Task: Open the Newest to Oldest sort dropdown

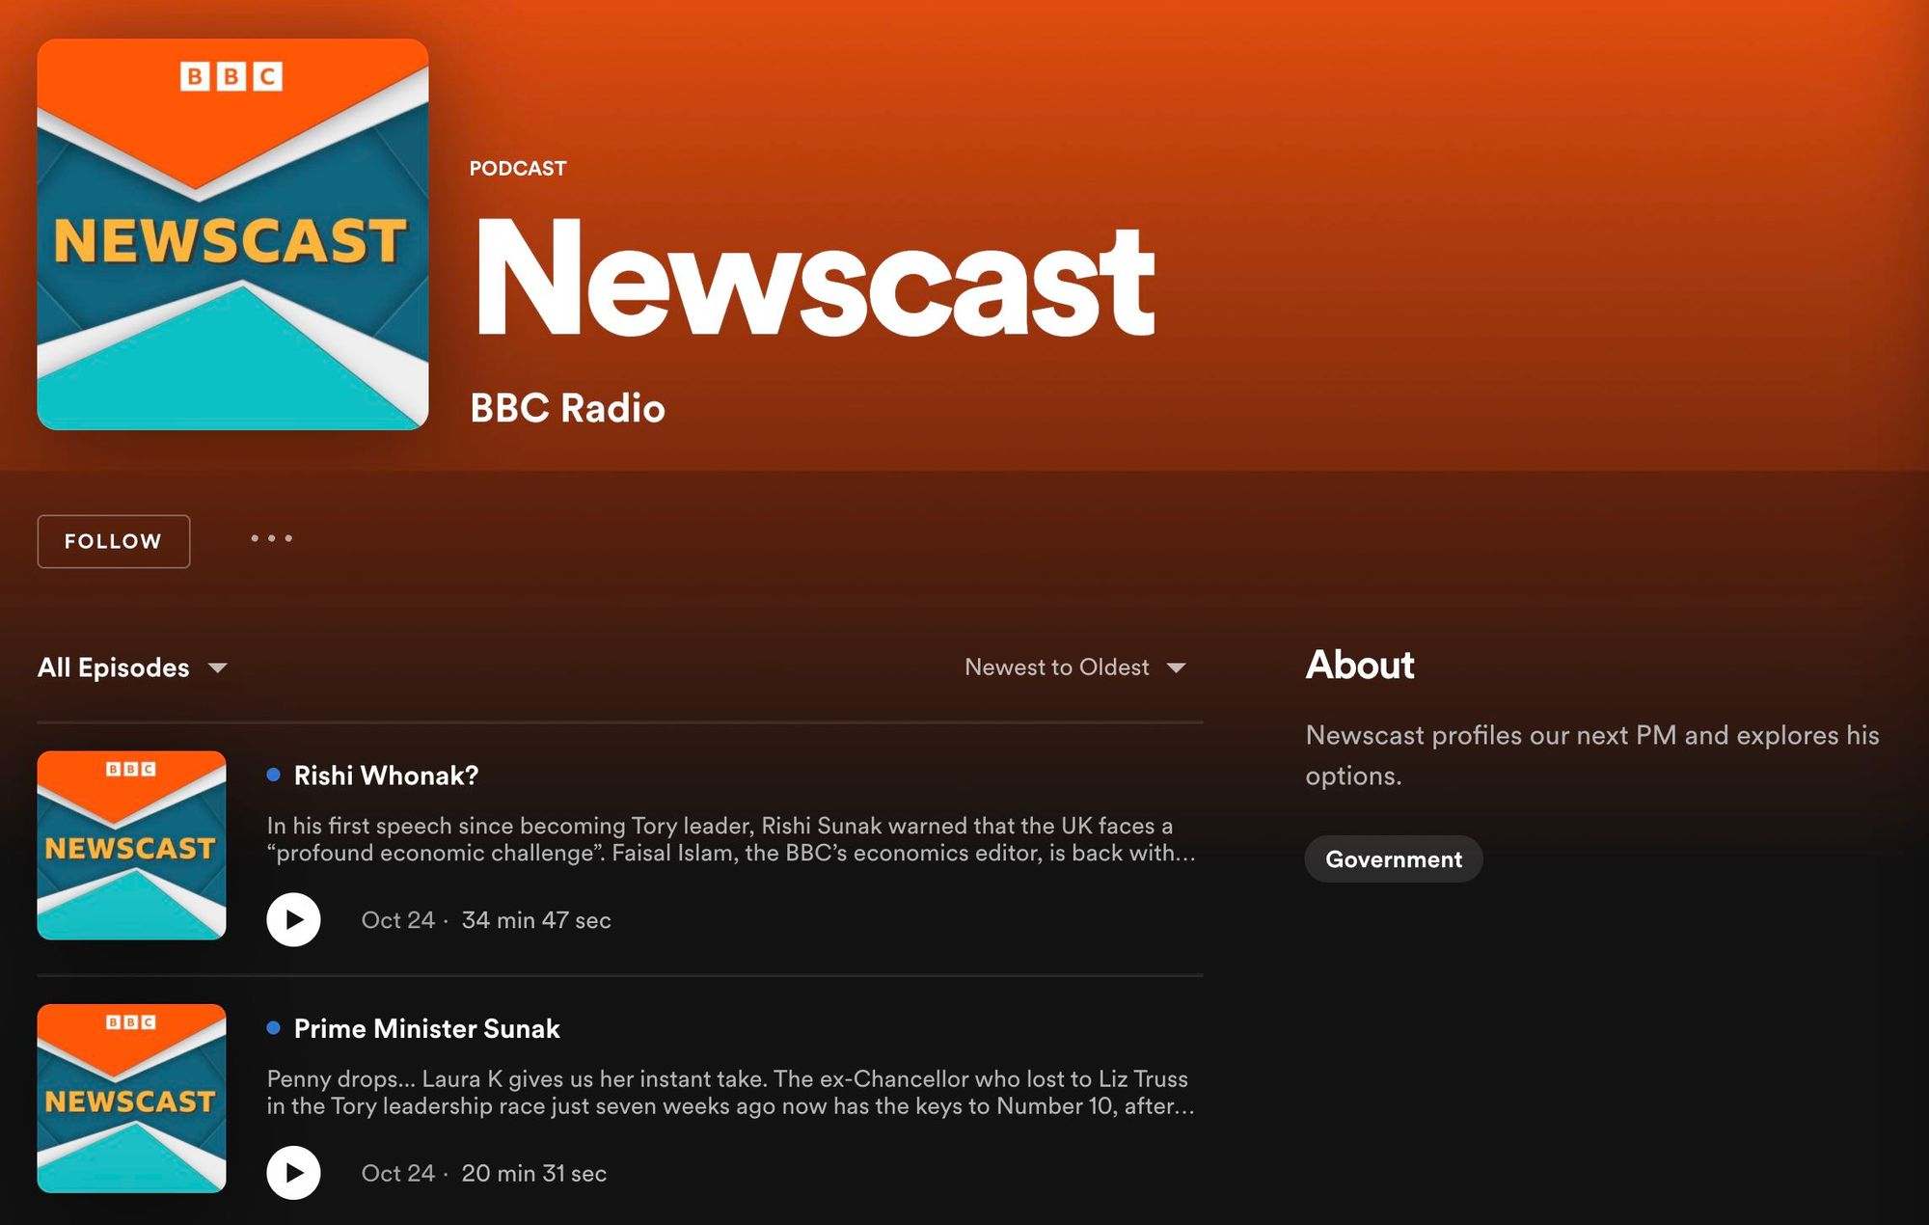Action: point(1056,667)
